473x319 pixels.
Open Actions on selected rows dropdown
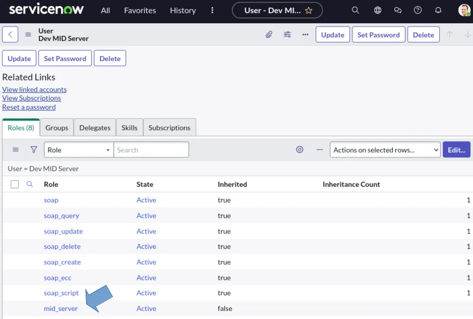tap(385, 150)
